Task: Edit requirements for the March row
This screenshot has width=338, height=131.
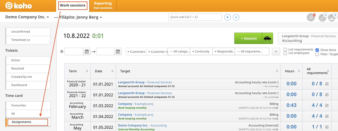Action: 327,116
